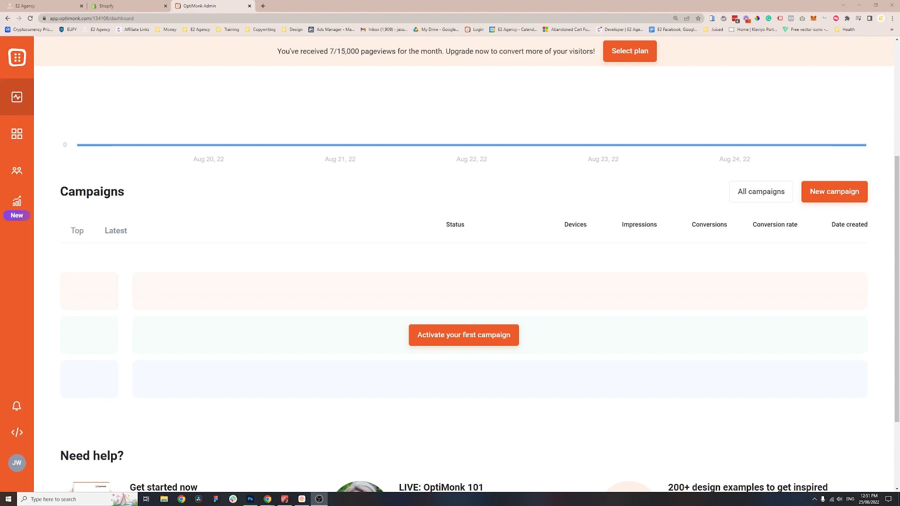Click the New campaign button
This screenshot has height=506, width=900.
click(834, 192)
